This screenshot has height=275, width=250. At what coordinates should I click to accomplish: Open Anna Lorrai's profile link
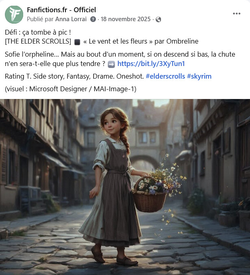pos(71,19)
